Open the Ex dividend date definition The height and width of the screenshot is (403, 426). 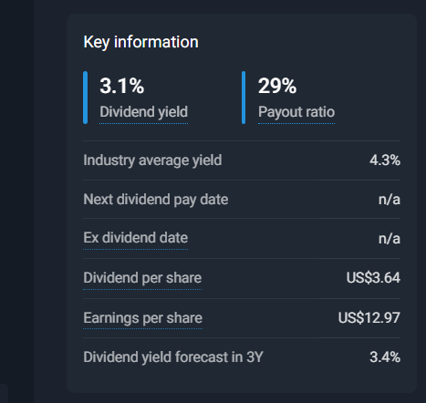(x=135, y=238)
